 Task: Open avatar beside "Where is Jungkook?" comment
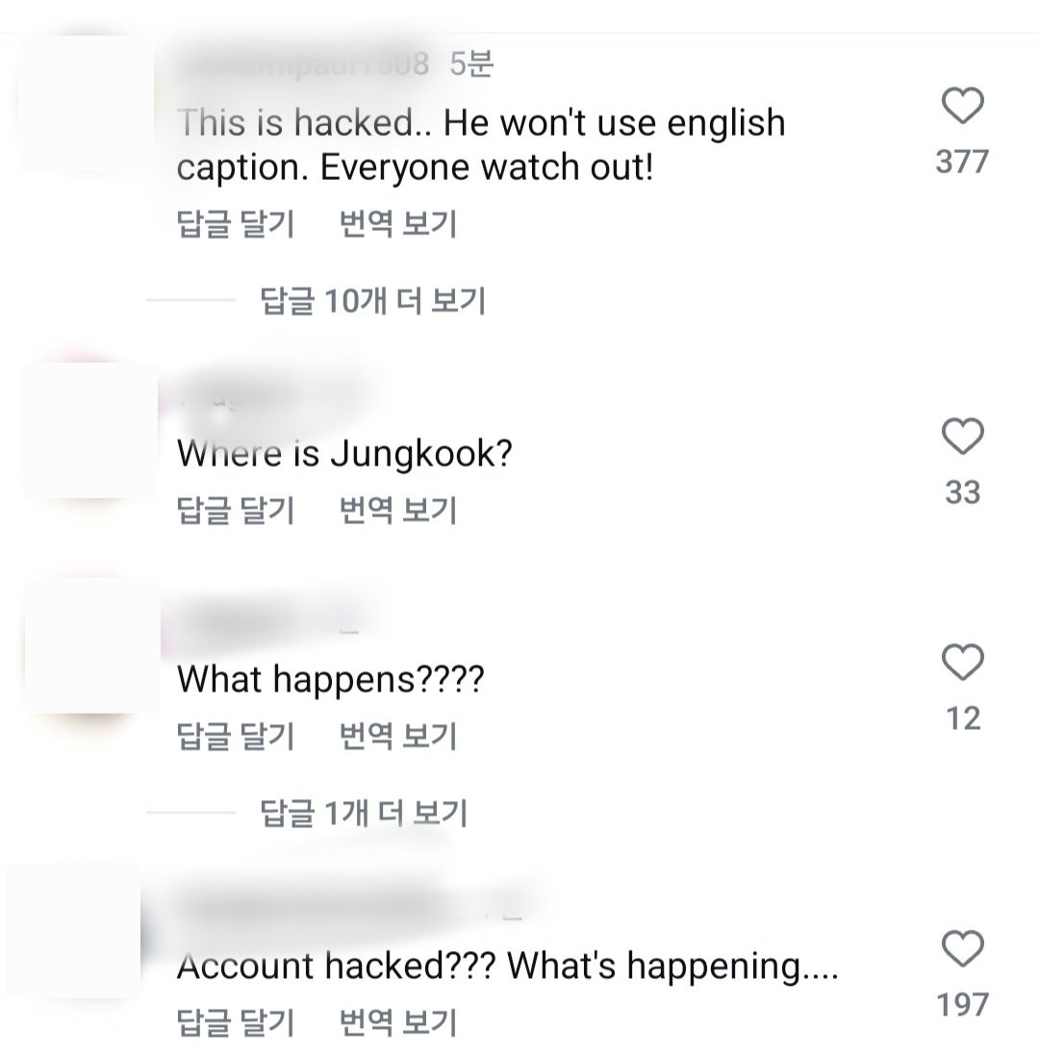click(x=90, y=430)
